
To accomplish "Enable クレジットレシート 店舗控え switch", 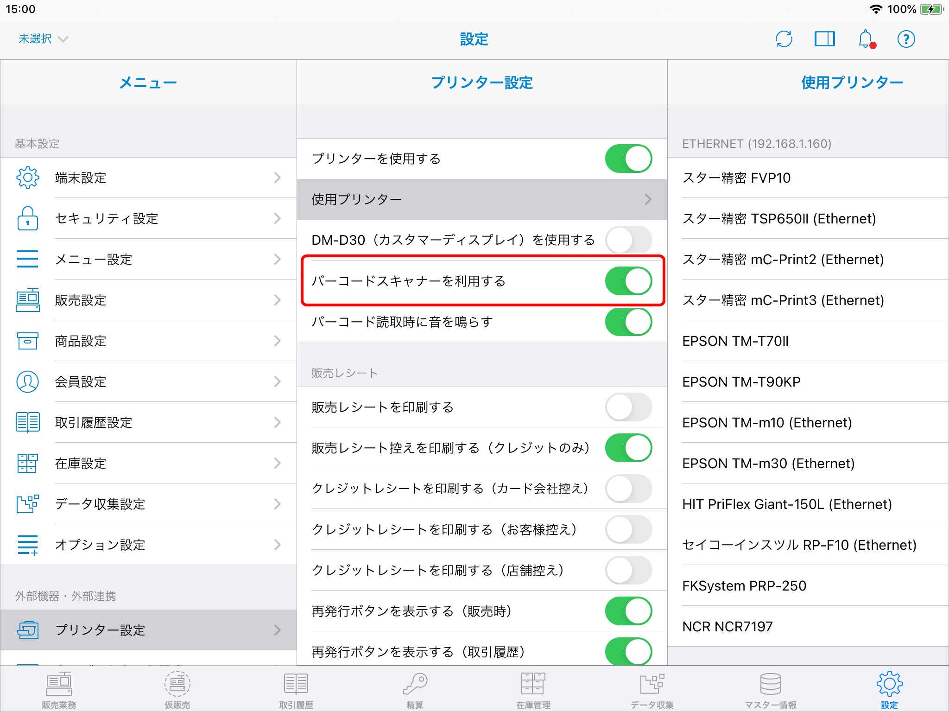I will click(x=628, y=570).
